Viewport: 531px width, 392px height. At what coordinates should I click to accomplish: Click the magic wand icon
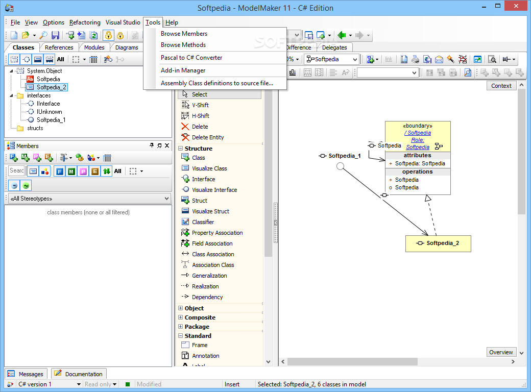(x=450, y=60)
